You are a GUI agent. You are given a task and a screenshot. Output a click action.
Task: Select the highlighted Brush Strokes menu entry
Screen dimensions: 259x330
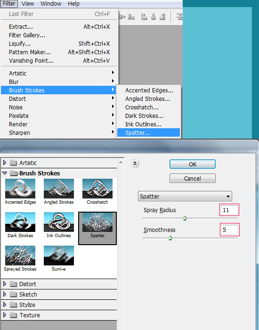59,90
